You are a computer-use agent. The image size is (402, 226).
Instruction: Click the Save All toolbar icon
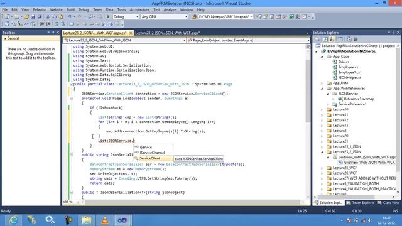[40, 17]
